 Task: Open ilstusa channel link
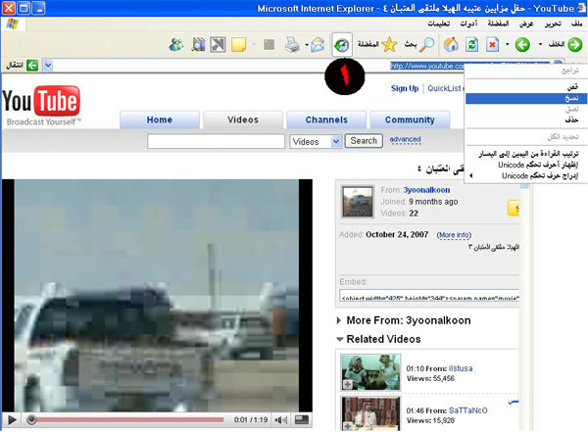[461, 368]
